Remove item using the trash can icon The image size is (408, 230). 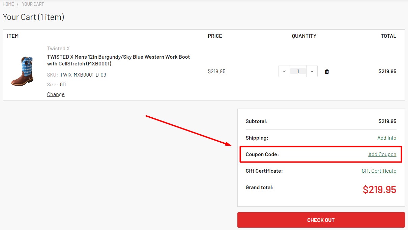click(x=326, y=71)
